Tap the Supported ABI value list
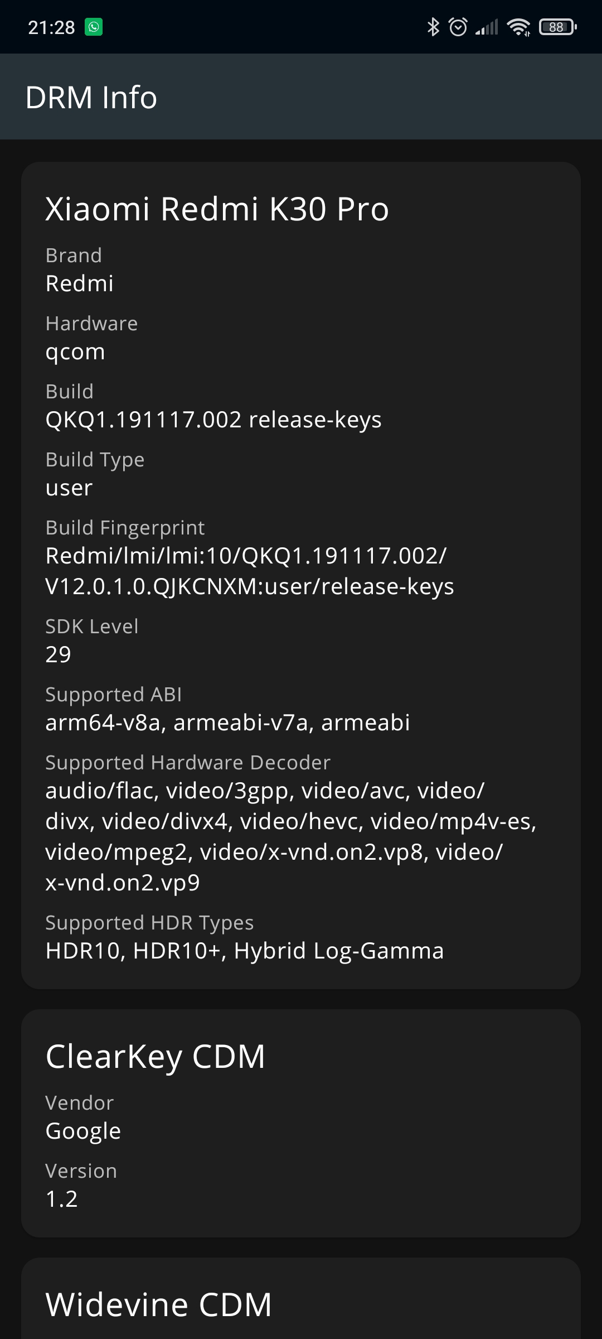 (228, 723)
